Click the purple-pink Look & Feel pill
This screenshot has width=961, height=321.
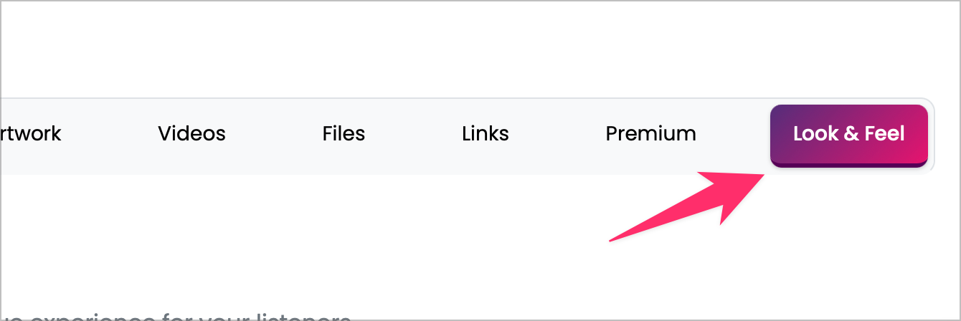point(849,135)
